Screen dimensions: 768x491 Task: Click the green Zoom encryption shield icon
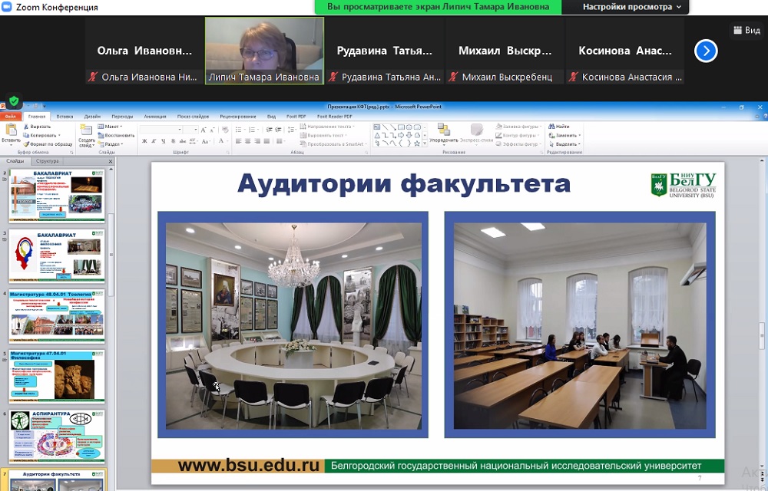pyautogui.click(x=14, y=101)
